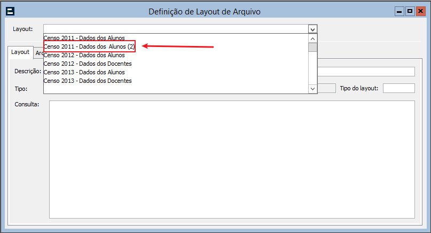Focus the Descrição text field
The width and height of the screenshot is (431, 233).
point(366,72)
